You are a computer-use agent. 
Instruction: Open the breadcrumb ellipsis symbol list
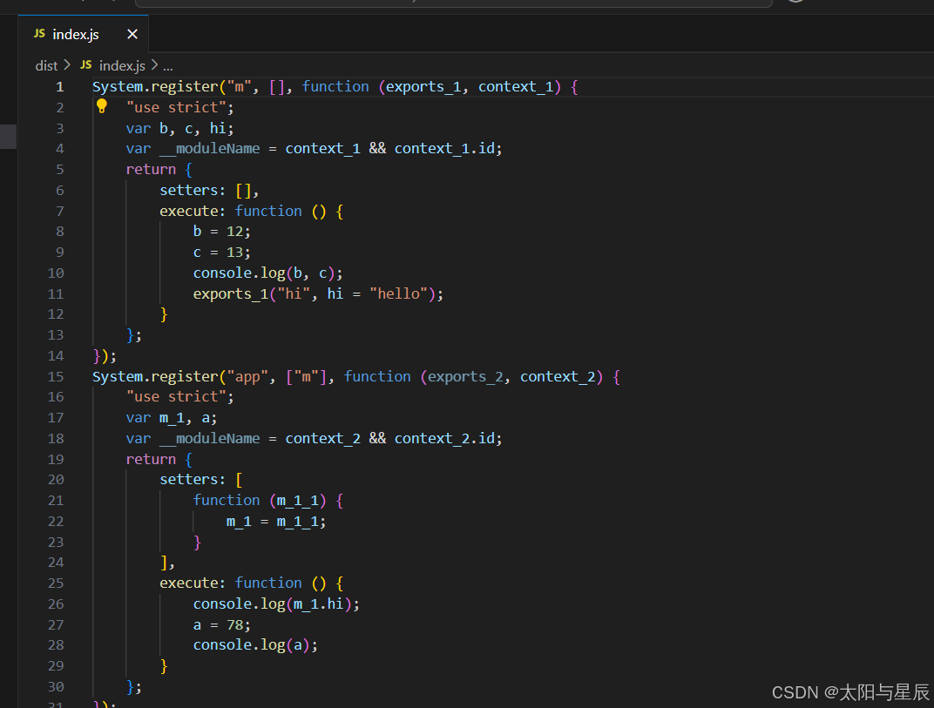click(168, 67)
